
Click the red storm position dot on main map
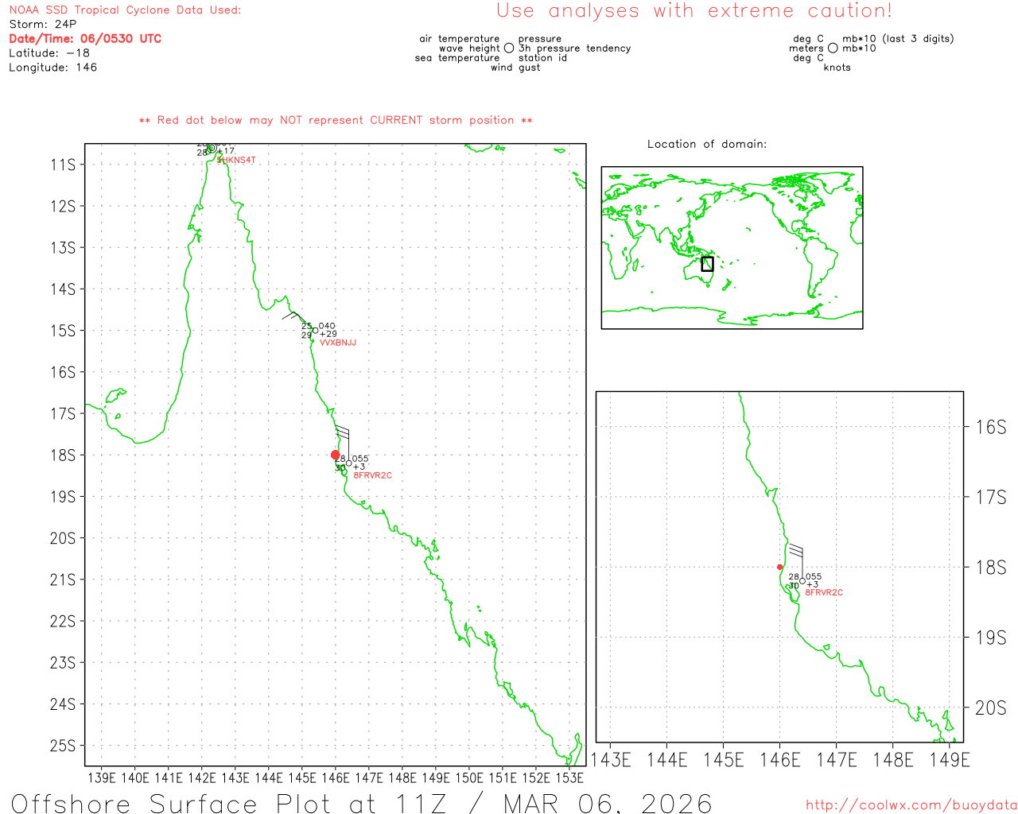tap(335, 455)
